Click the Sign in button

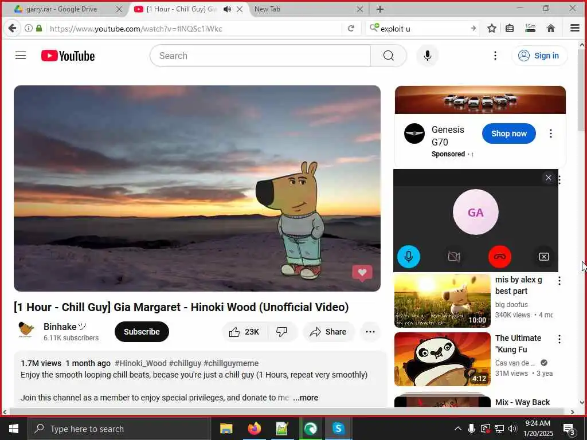point(539,56)
